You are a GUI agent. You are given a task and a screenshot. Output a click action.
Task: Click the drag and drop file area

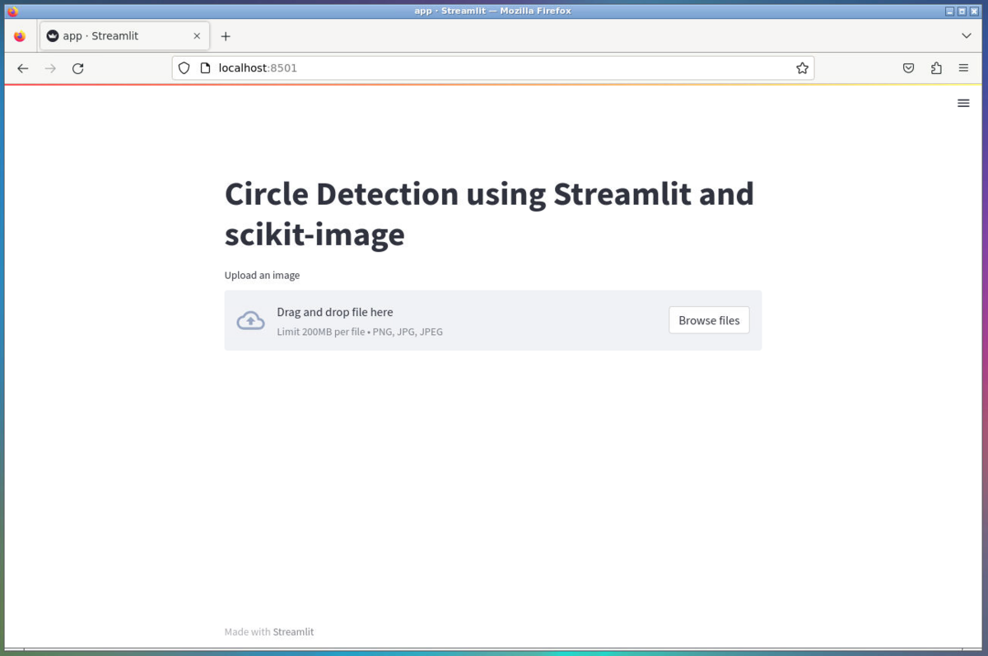click(493, 320)
